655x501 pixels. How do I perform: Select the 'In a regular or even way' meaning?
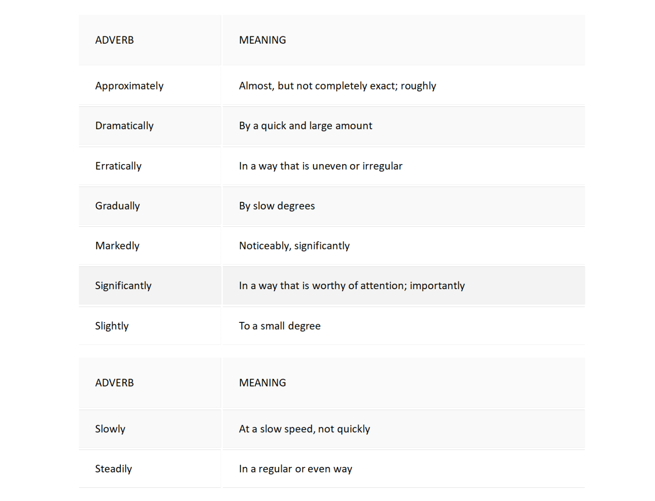pyautogui.click(x=296, y=469)
